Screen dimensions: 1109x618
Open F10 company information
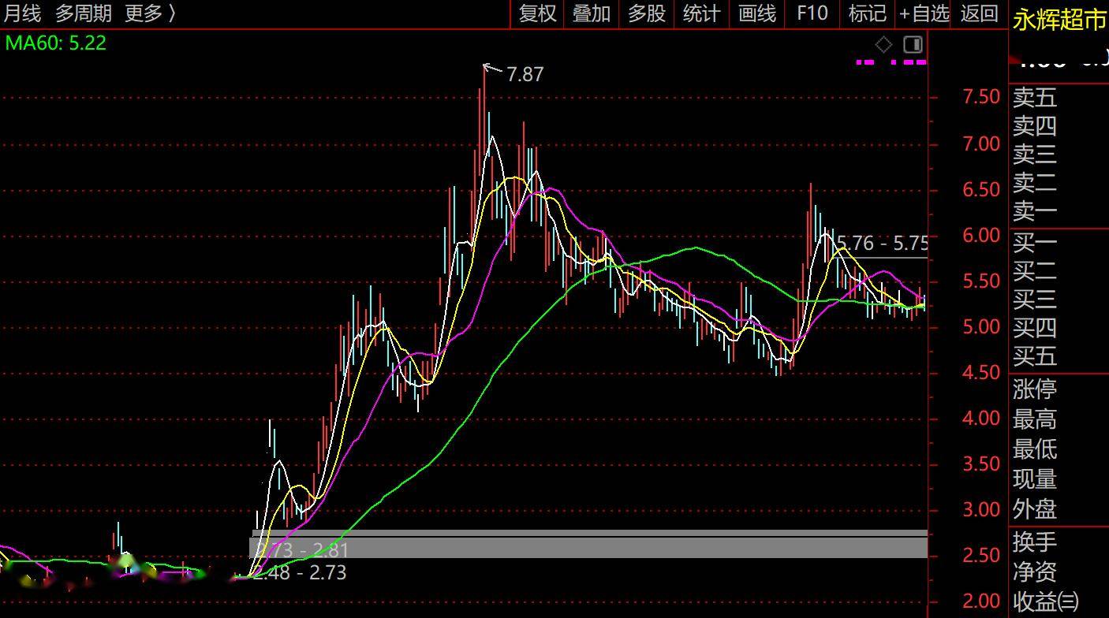click(812, 13)
